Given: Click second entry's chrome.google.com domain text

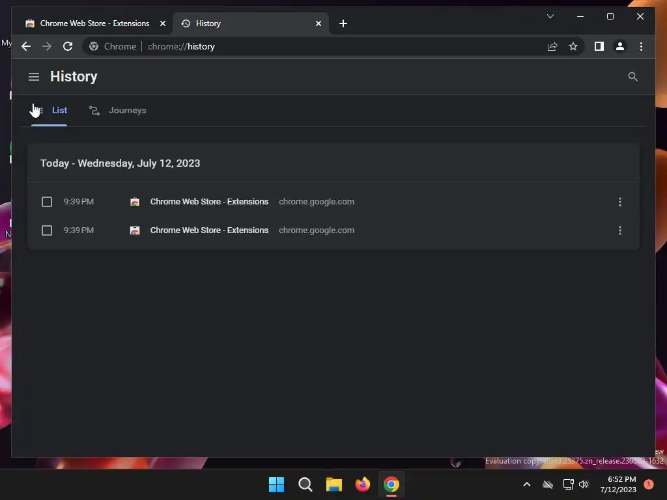Looking at the screenshot, I should pyautogui.click(x=317, y=230).
